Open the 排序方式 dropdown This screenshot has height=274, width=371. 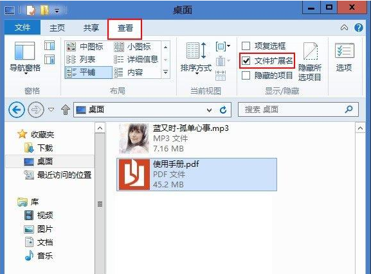pos(195,58)
